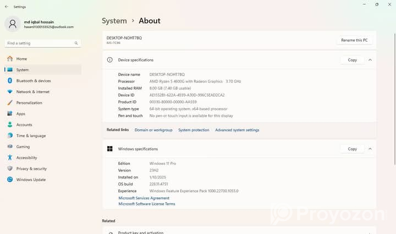Click the 64-bit operating system text
The height and width of the screenshot is (234, 396).
pos(189,109)
